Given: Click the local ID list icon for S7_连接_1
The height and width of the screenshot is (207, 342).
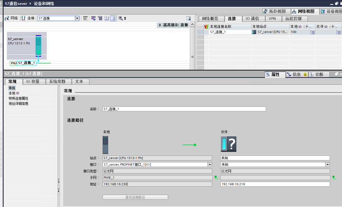Looking at the screenshot, I should tap(312, 32).
